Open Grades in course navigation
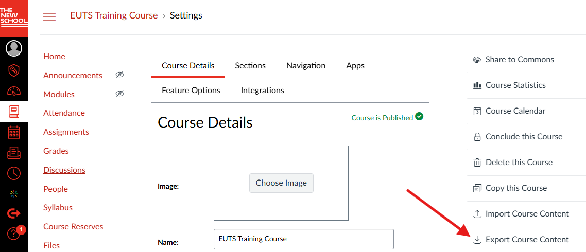 (56, 151)
